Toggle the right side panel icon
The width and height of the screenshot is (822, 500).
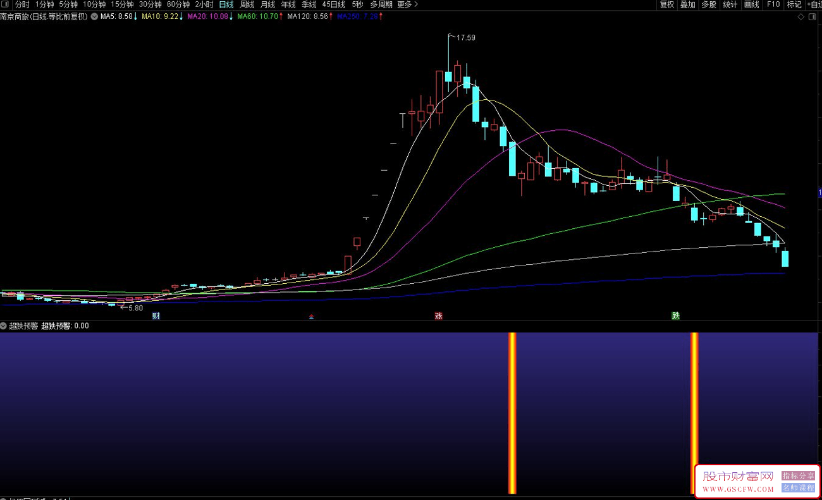813,16
